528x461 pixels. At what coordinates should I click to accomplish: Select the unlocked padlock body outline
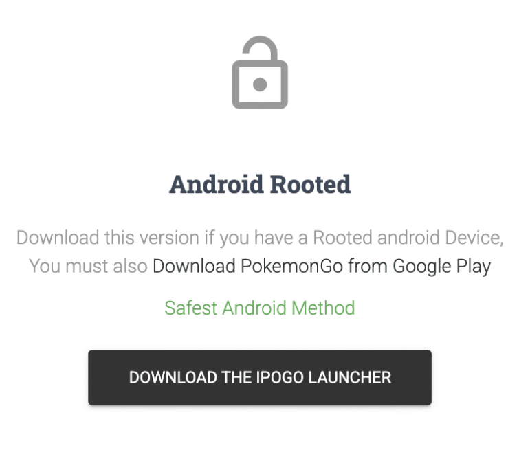260,85
